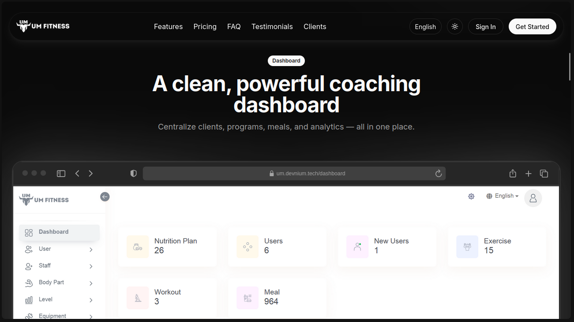
Task: Click the sidebar panel toggle icon
Action: click(x=61, y=174)
